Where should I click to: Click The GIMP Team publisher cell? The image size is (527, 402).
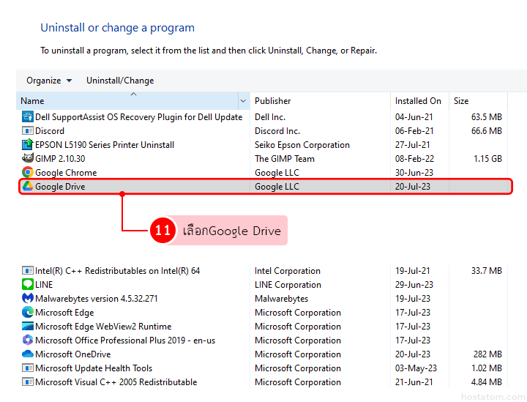[285, 159]
